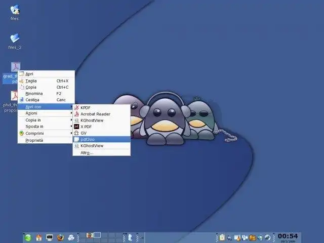
Task: Expand the 'Azioni' submenu
Action: (x=46, y=113)
